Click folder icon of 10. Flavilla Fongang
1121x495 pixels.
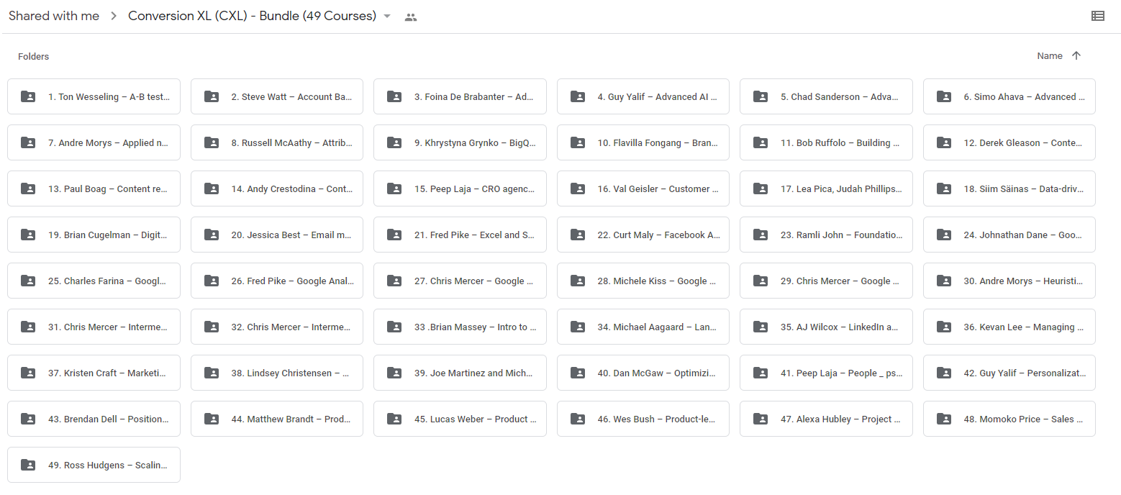(578, 142)
